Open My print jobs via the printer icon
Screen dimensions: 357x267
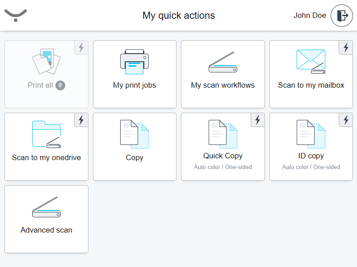tap(134, 62)
